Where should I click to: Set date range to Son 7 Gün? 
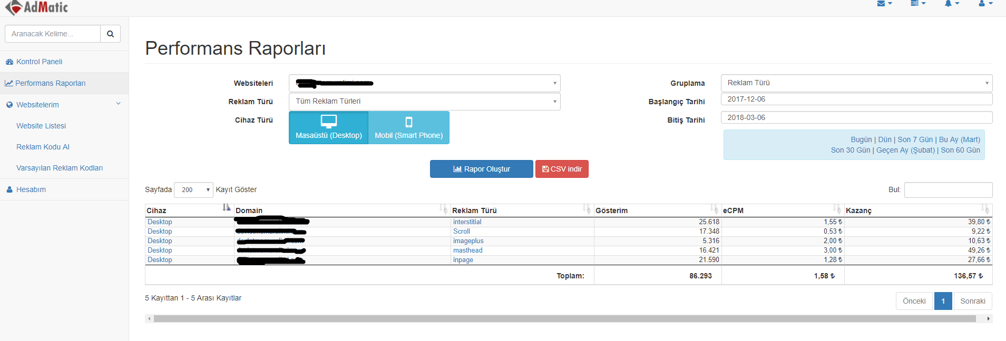pyautogui.click(x=915, y=139)
